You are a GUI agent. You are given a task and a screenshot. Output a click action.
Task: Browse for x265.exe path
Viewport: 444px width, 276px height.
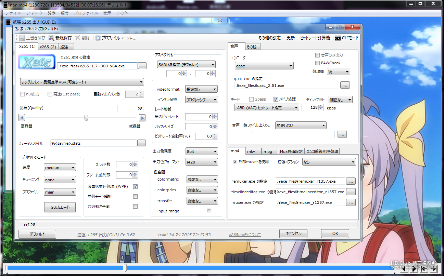[x=142, y=66]
